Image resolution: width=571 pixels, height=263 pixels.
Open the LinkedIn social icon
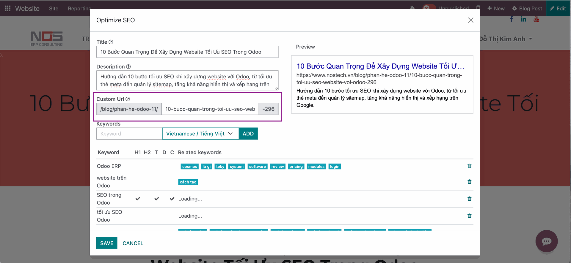[x=523, y=19]
